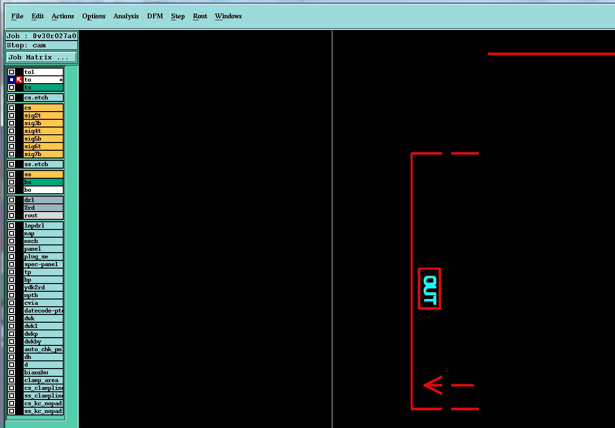
Task: Check the rout layer display box
Action: [x=12, y=215]
